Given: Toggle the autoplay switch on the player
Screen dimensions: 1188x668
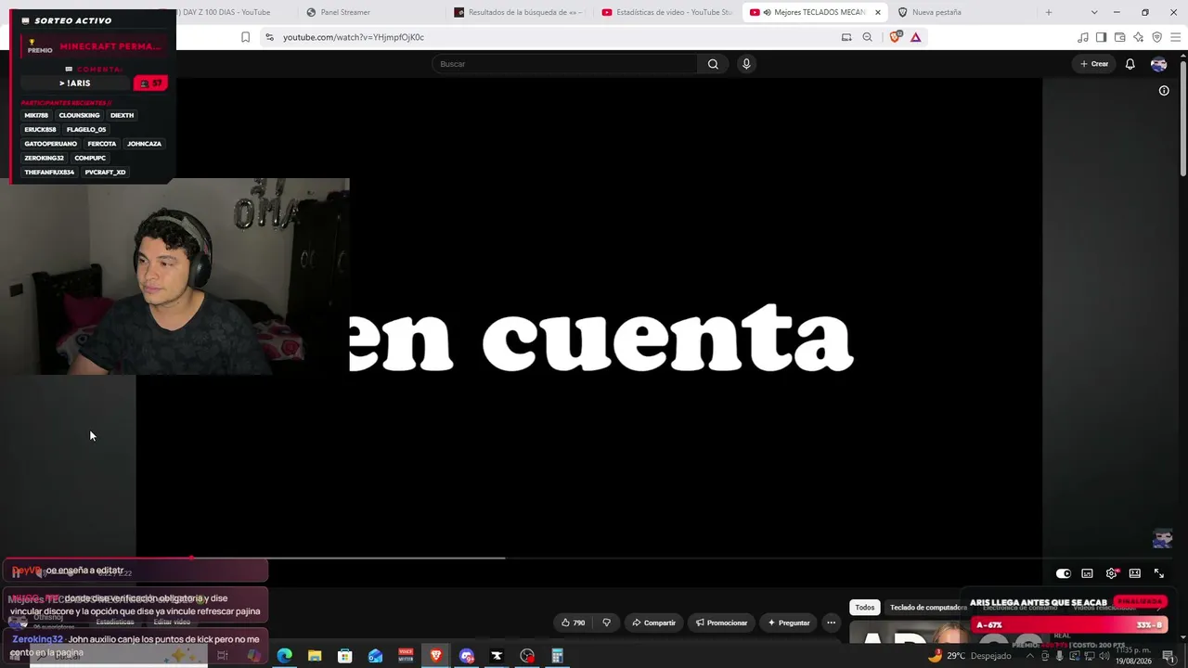Looking at the screenshot, I should [1064, 573].
